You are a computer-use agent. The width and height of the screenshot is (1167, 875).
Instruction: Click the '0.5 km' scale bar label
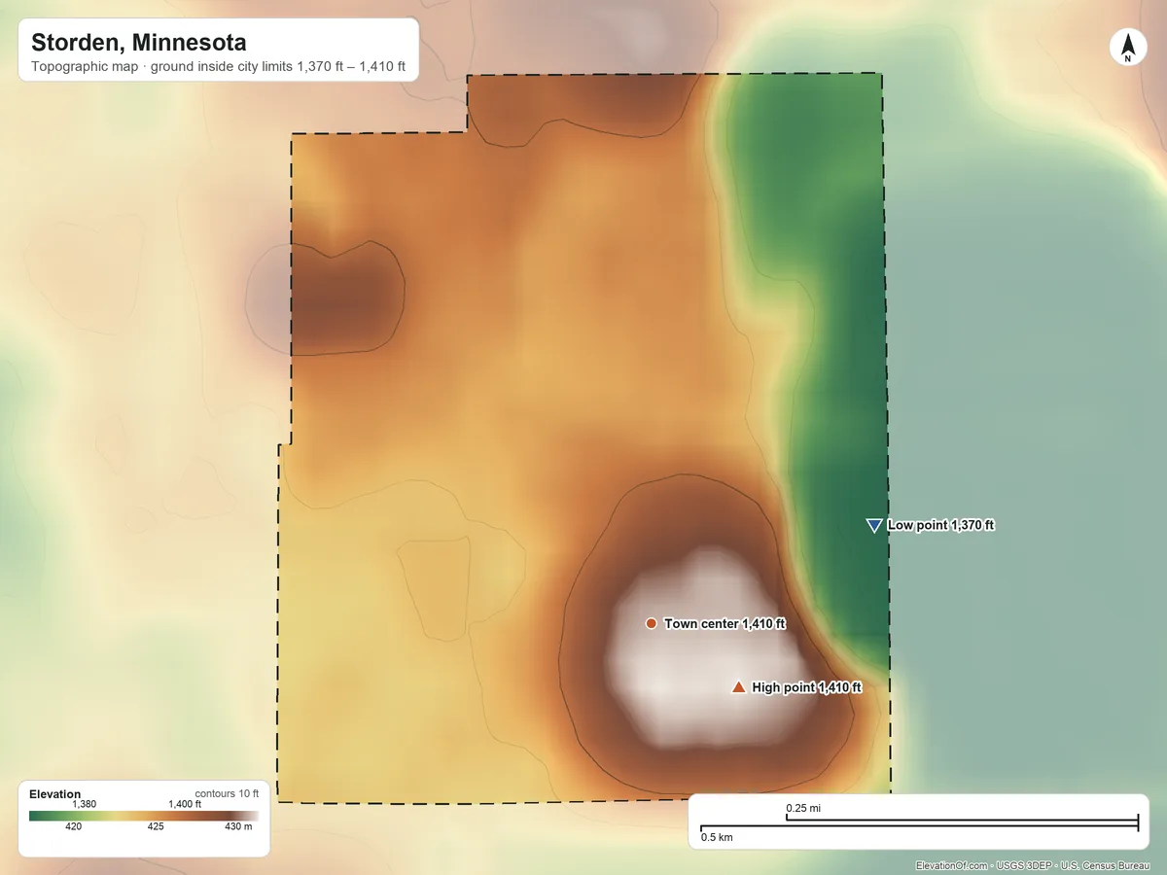pyautogui.click(x=717, y=837)
